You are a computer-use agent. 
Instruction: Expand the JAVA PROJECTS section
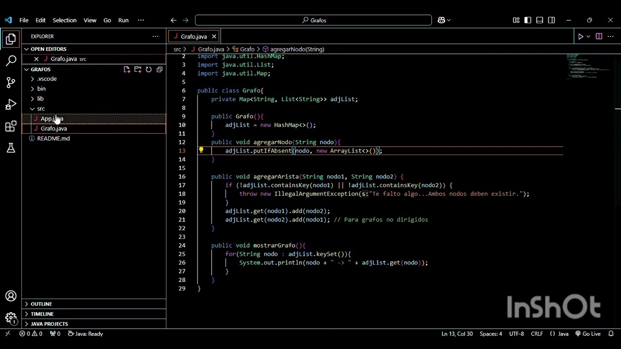tap(94, 324)
